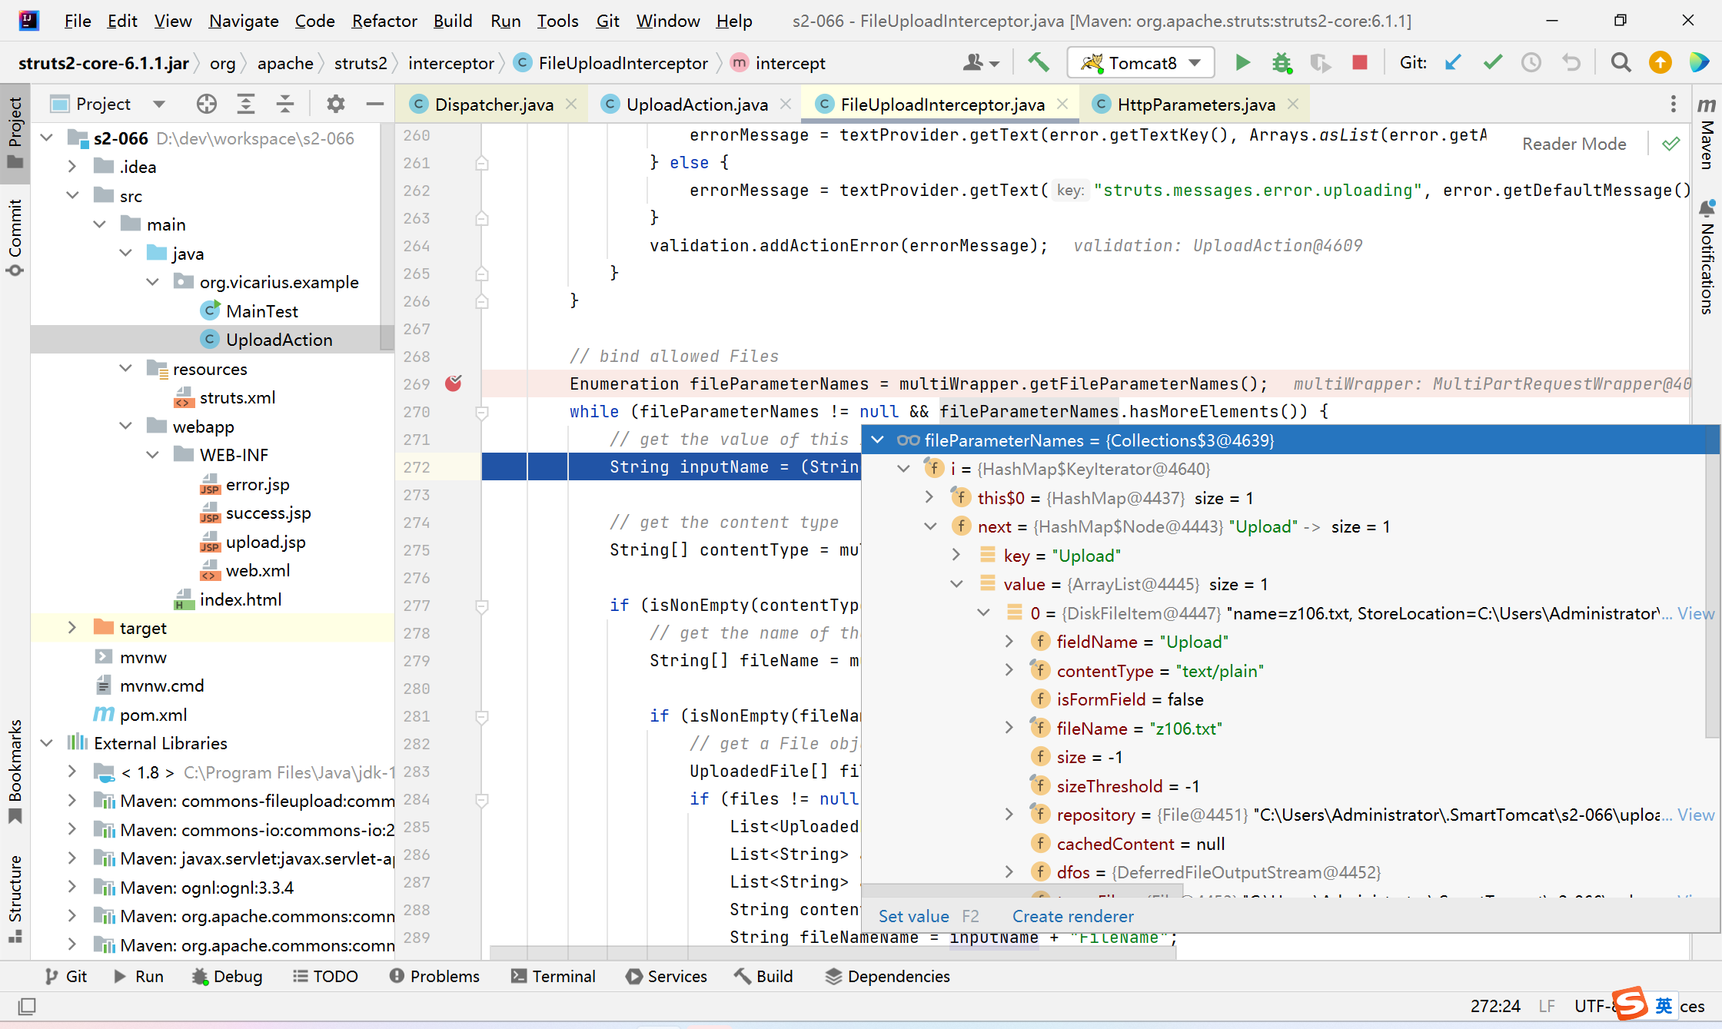The height and width of the screenshot is (1029, 1722).
Task: Toggle fold marker at line 270
Action: click(482, 412)
